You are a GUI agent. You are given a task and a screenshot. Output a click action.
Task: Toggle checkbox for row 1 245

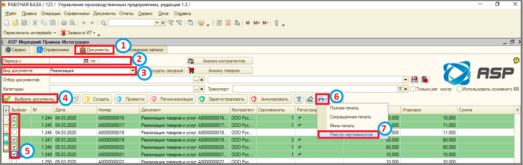(x=14, y=125)
